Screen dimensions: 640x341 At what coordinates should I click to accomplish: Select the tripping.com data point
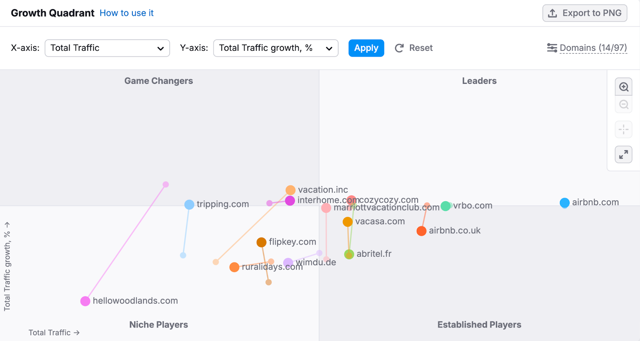coord(189,204)
